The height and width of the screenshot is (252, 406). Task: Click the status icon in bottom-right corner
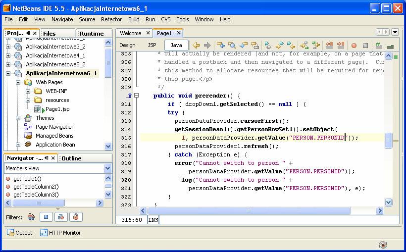(x=383, y=245)
